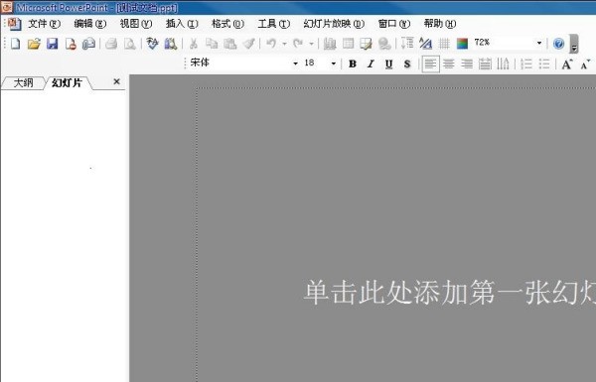Open the Tables and Borders icon
This screenshot has width=596, height=382.
366,44
